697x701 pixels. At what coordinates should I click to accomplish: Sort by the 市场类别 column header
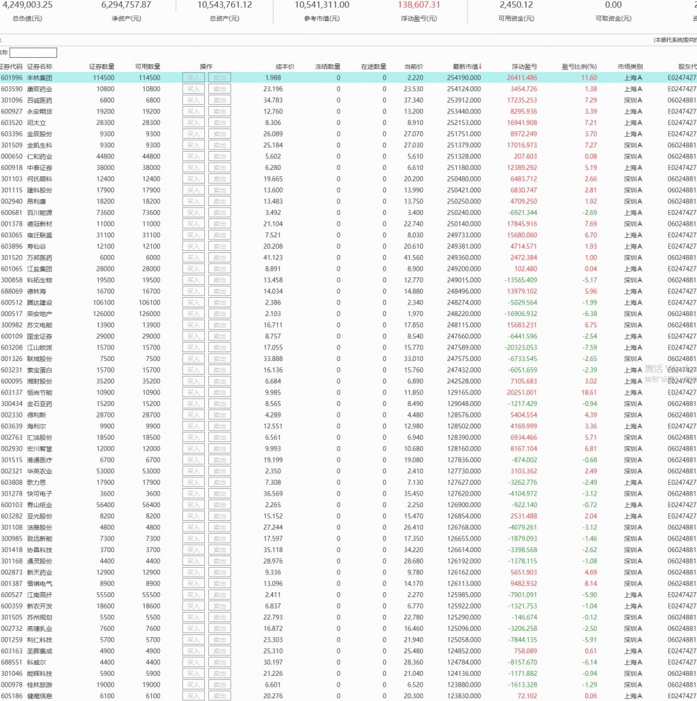click(x=630, y=67)
